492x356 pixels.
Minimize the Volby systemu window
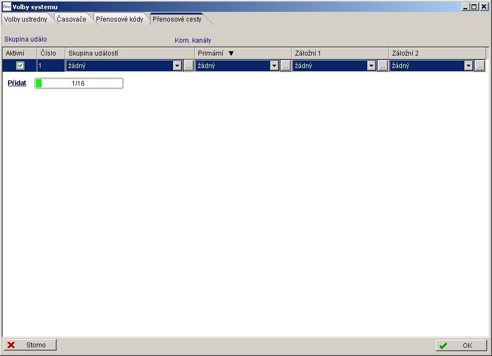tap(466, 7)
